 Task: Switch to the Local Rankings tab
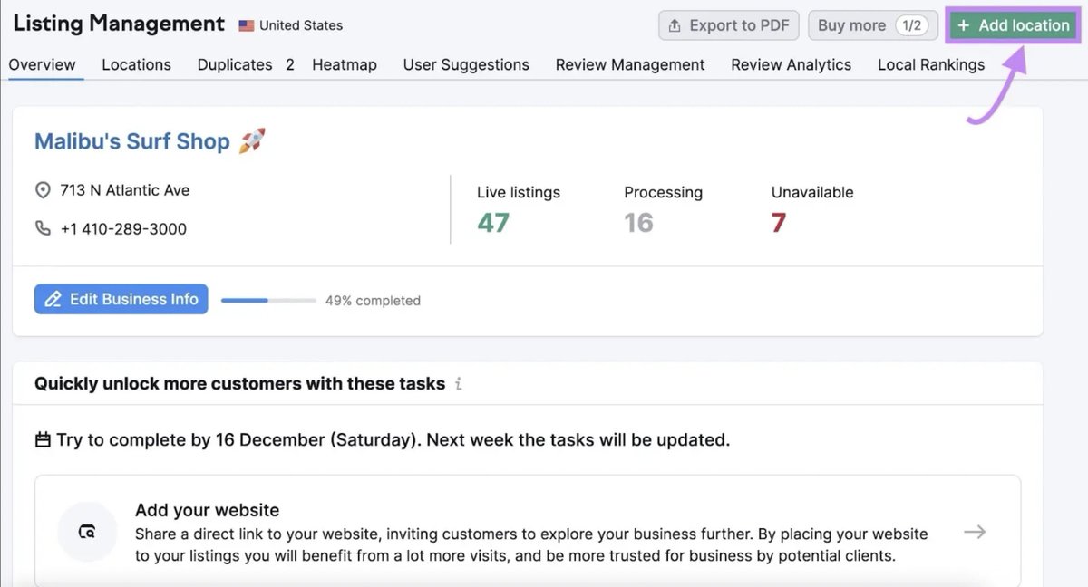(930, 64)
